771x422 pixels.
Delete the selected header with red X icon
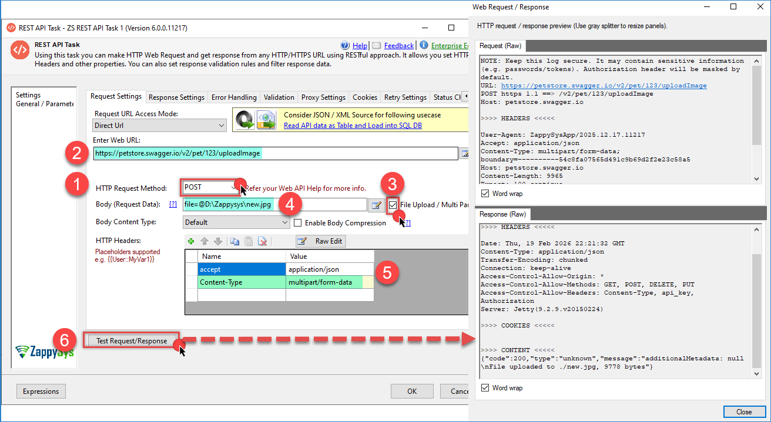point(263,241)
